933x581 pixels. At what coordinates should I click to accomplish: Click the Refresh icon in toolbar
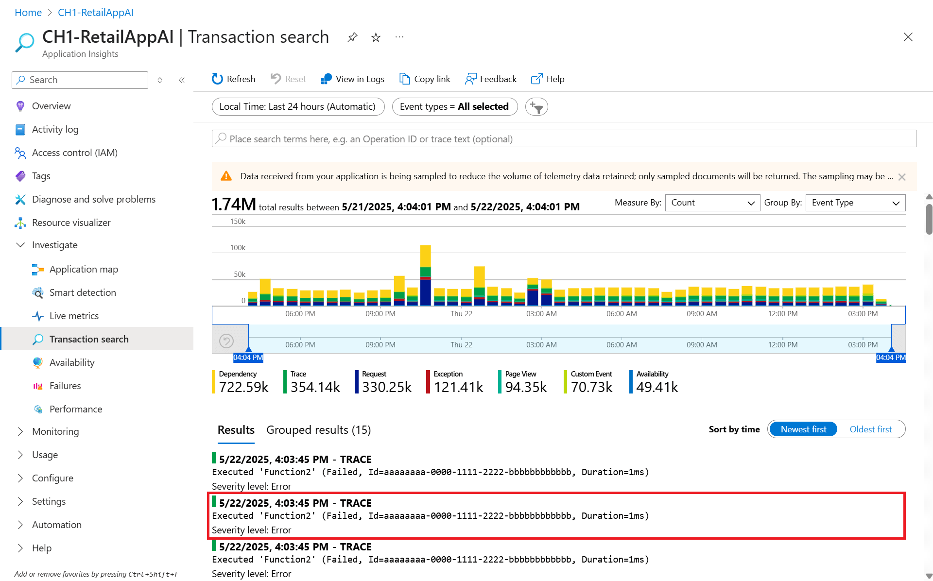pos(217,79)
